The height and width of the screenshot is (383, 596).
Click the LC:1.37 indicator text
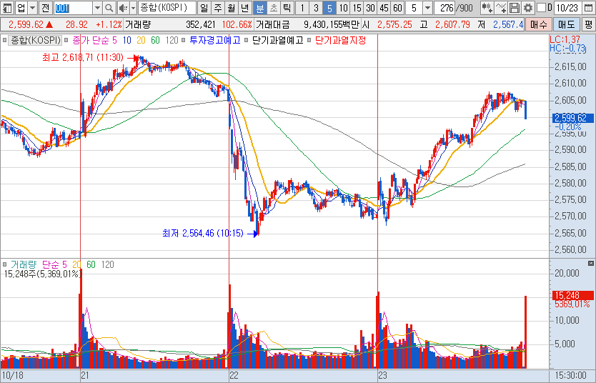coord(565,39)
